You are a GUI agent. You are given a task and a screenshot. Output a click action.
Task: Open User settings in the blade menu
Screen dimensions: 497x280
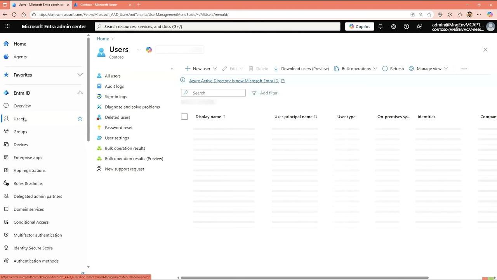(117, 138)
